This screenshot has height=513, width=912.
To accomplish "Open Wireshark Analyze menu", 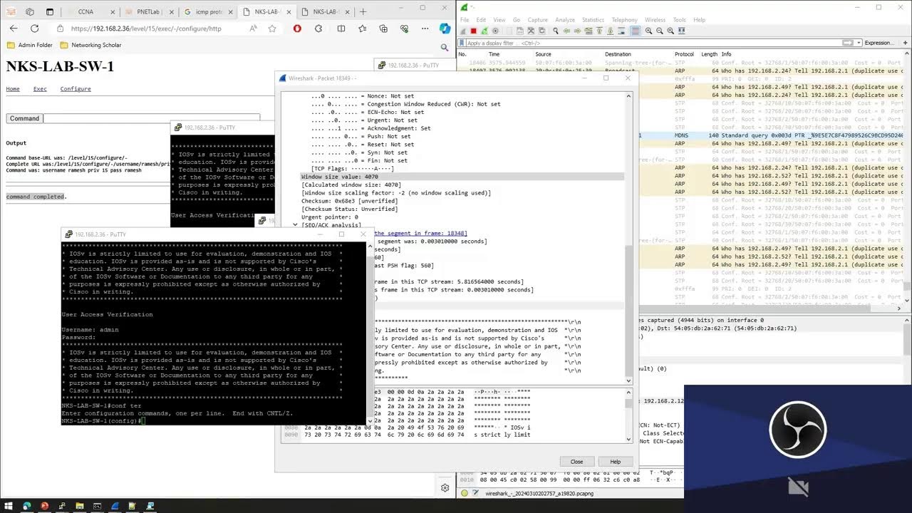I will (x=565, y=20).
